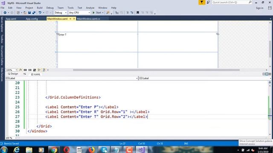The height and width of the screenshot is (153, 273).
Task: Click the Open File folder icon
Action: [25, 13]
